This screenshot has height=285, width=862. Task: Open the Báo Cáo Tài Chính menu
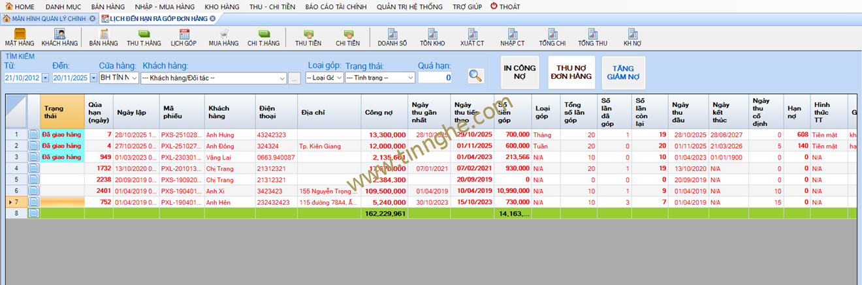335,6
